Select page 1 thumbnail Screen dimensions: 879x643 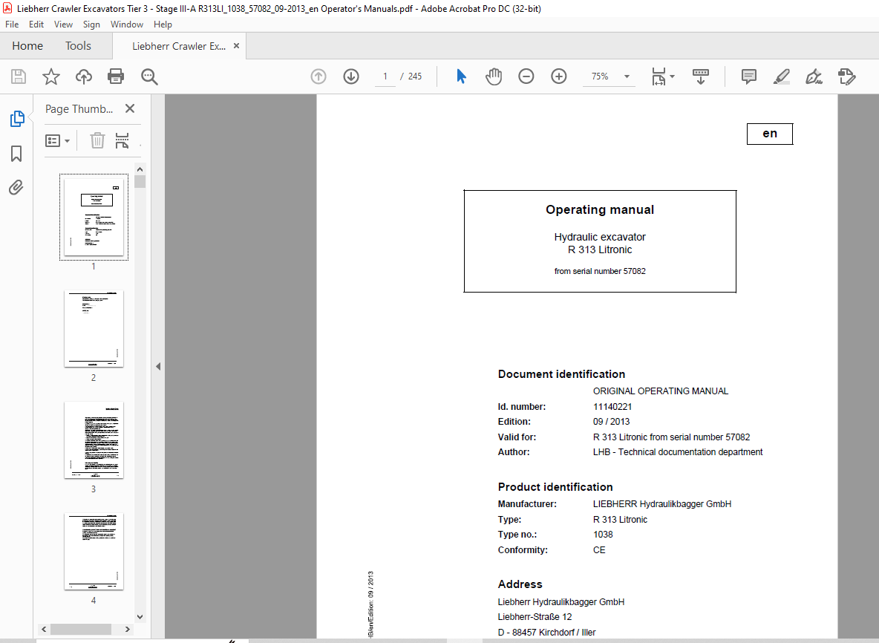point(94,217)
